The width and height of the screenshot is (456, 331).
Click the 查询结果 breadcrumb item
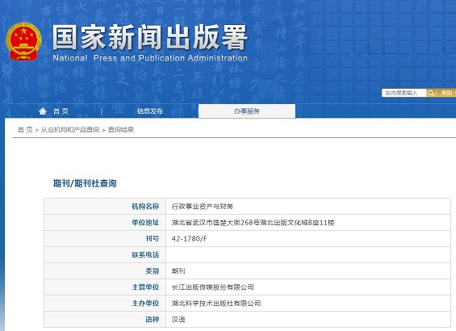pyautogui.click(x=121, y=130)
